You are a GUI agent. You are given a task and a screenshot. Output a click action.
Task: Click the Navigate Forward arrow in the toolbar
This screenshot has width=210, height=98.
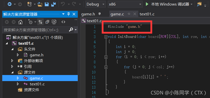pos(20,4)
